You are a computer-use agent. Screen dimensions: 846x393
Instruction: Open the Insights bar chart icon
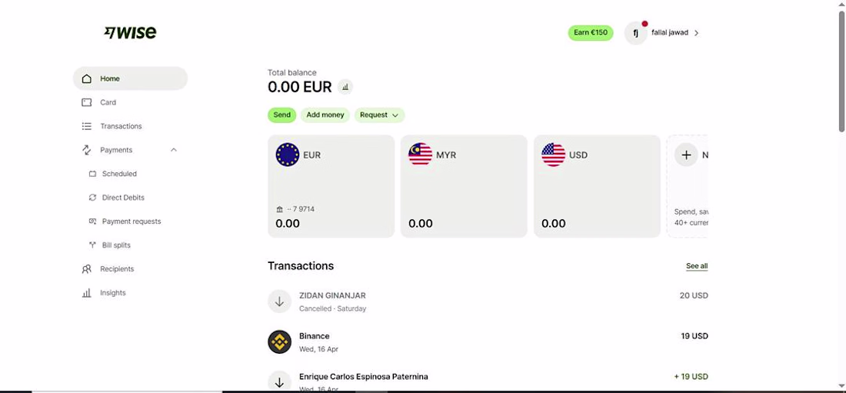(86, 292)
